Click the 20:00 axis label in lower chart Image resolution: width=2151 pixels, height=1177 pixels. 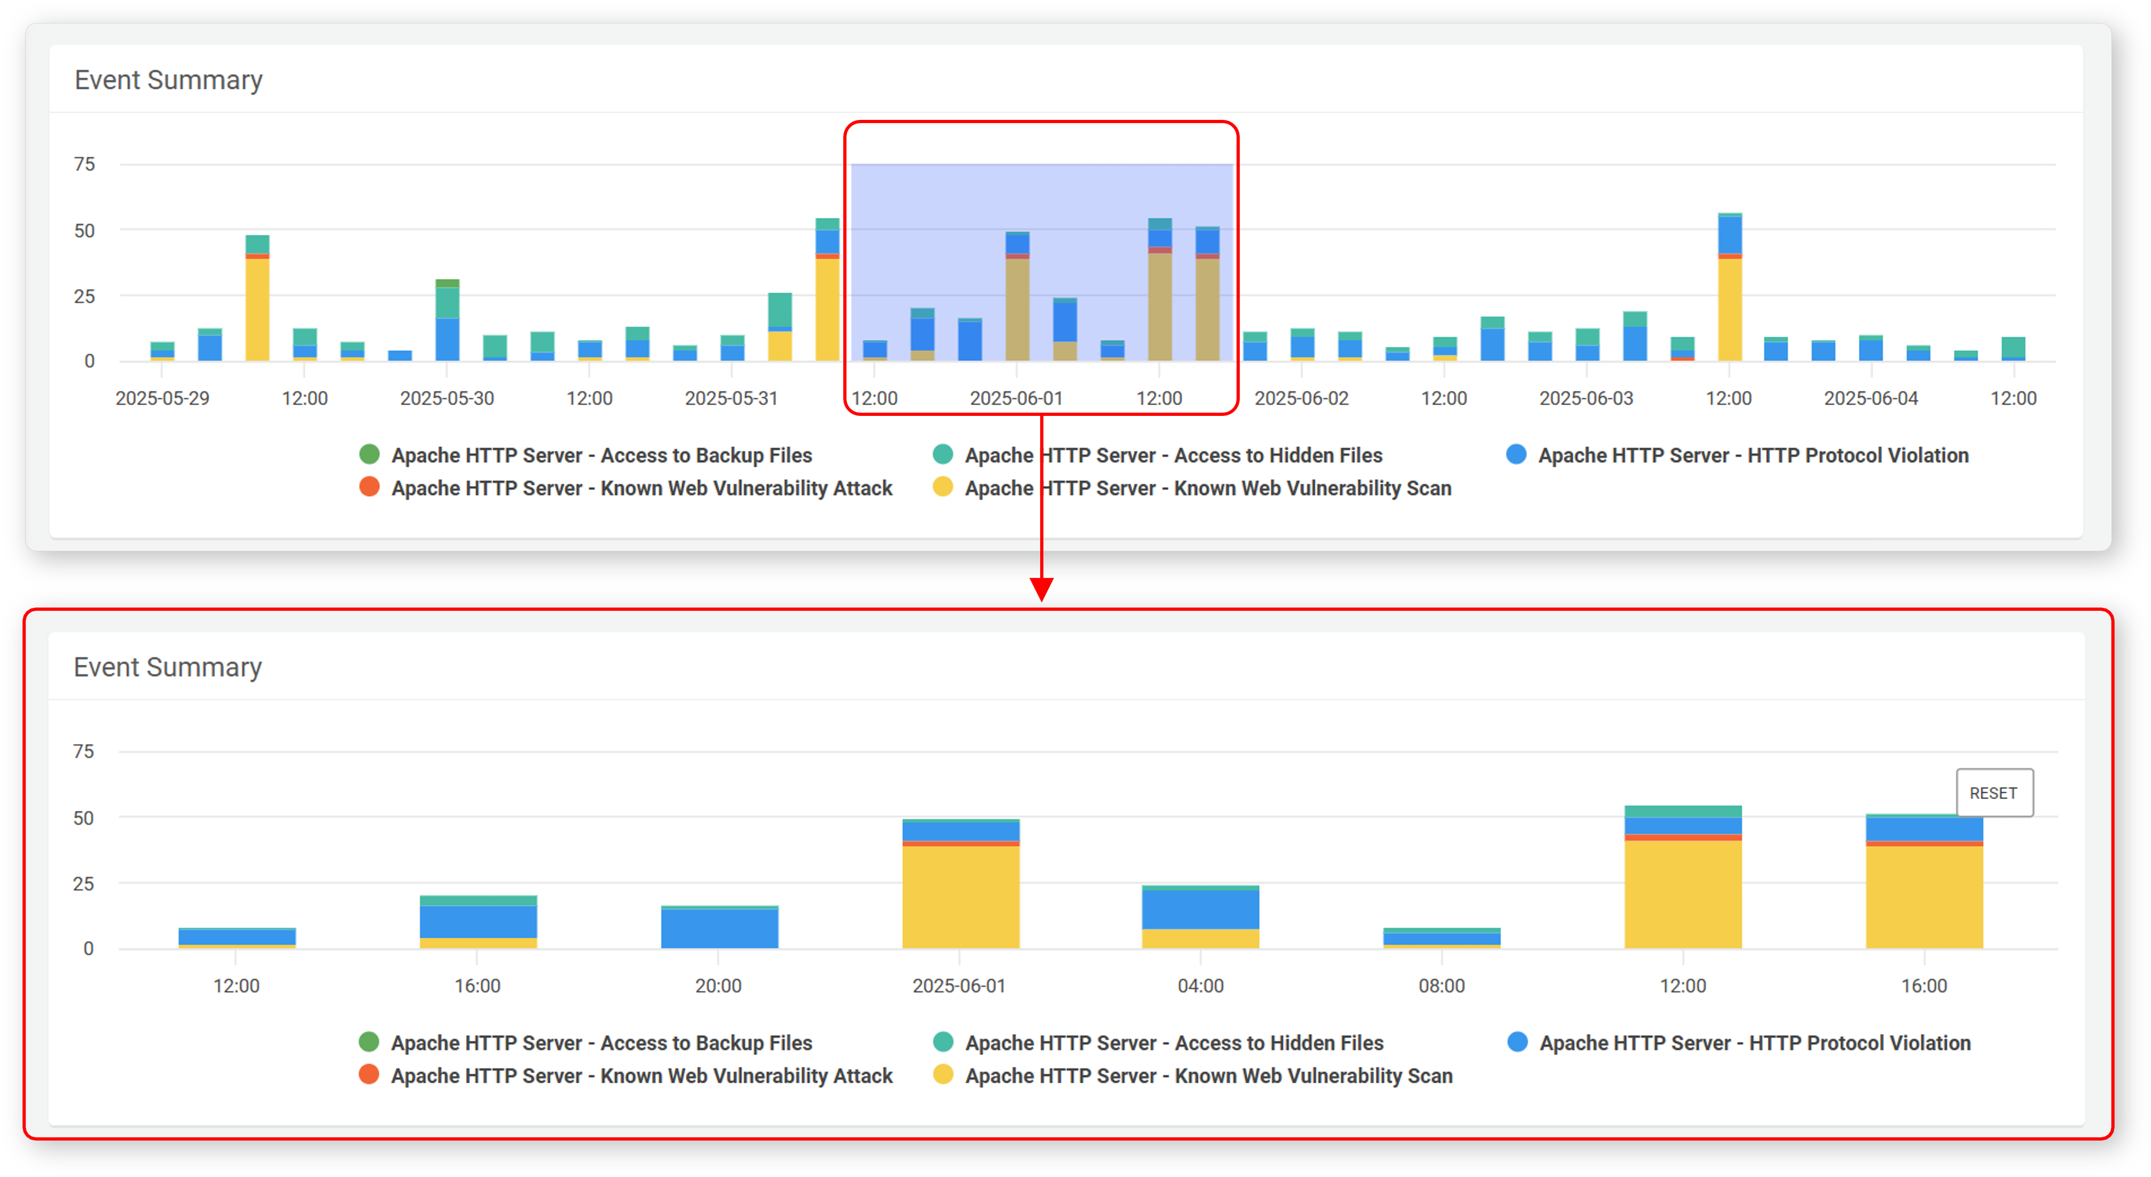click(718, 986)
